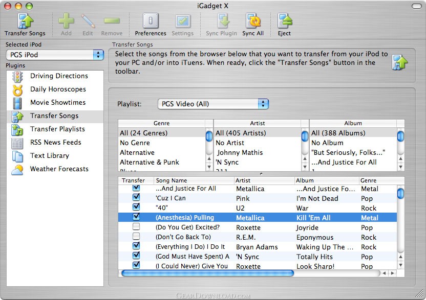Viewport: 426px width, 300px height.
Task: Click the Edit pencil icon
Action: tap(88, 21)
